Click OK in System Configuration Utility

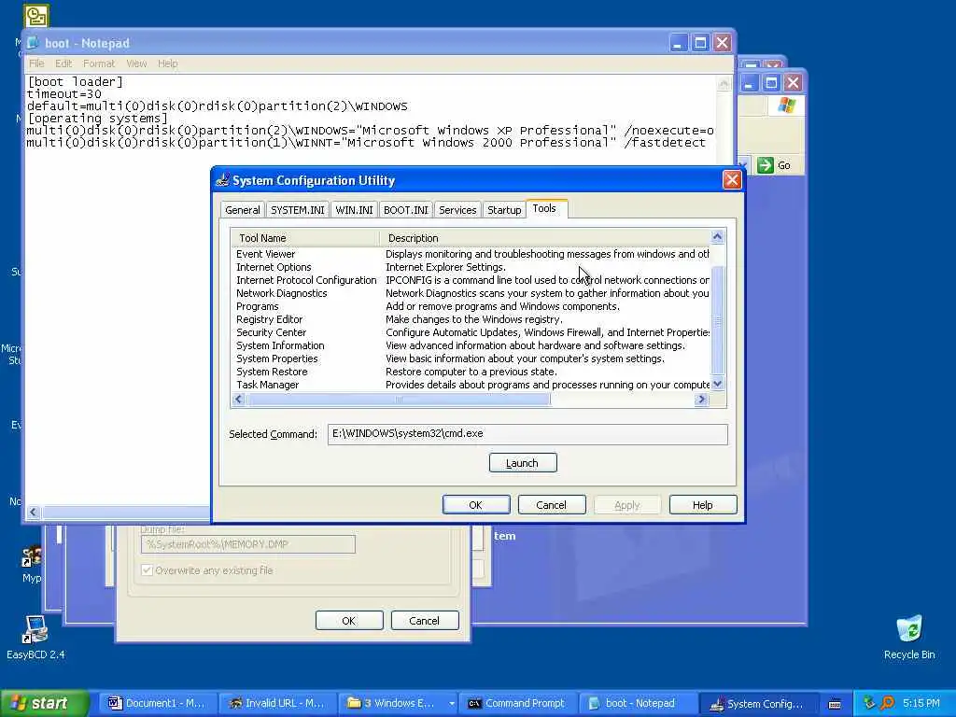click(475, 505)
